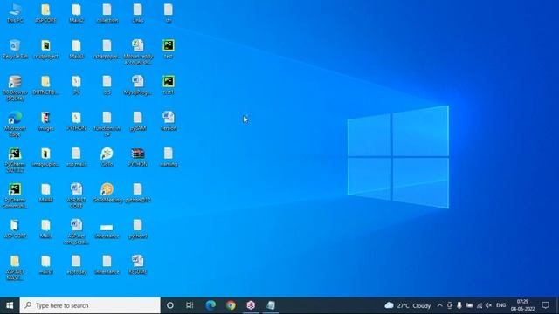This screenshot has height=314, width=559.
Task: Open Task View on the taskbar
Action: point(190,305)
